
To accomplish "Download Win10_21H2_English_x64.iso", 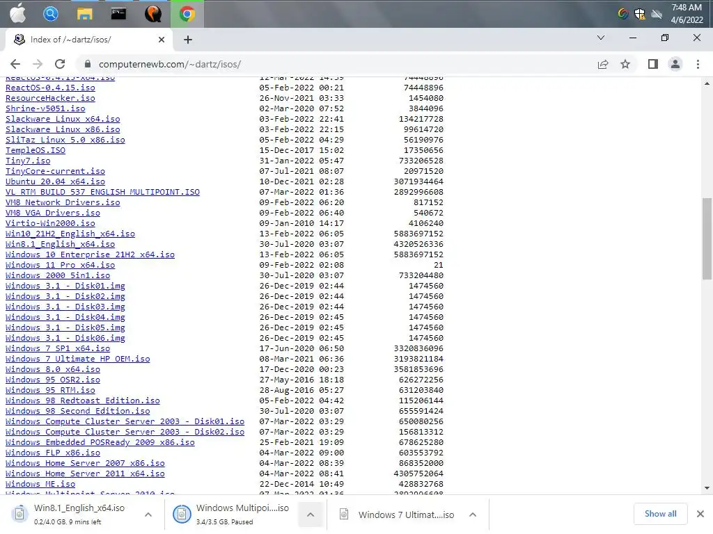I will coord(70,234).
